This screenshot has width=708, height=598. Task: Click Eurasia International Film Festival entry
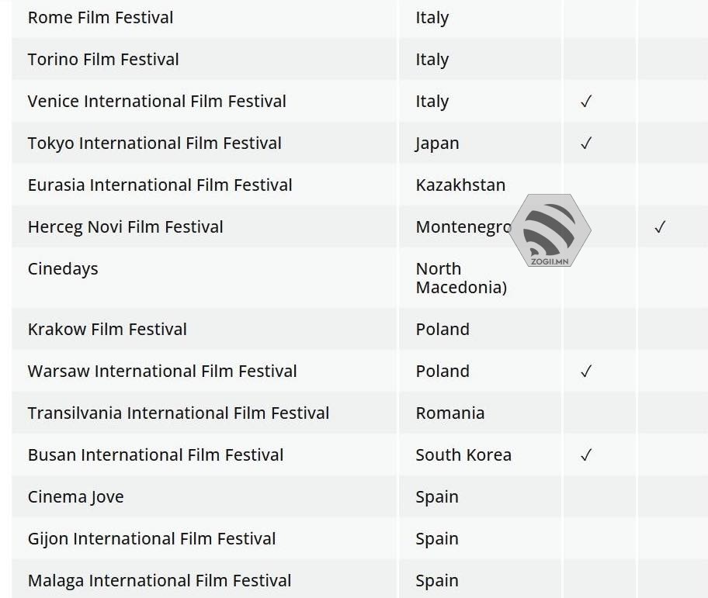160,185
